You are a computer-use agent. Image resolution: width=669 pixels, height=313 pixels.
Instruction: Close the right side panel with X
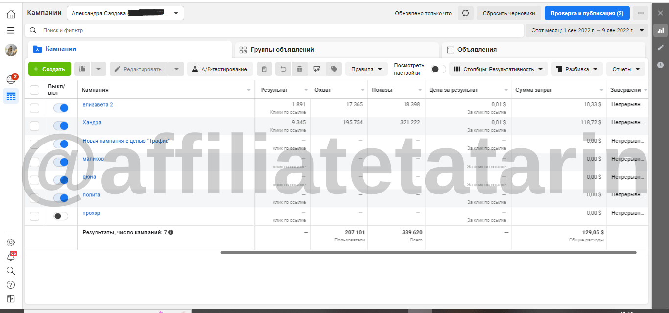point(660,13)
